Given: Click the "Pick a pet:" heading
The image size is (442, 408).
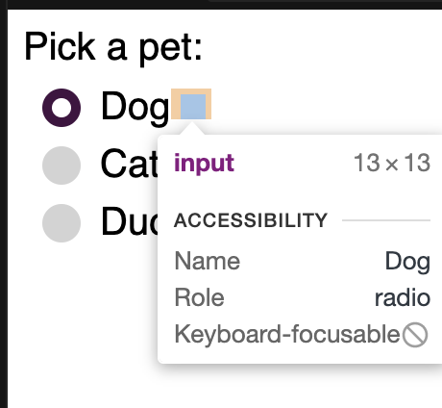Looking at the screenshot, I should coord(113,47).
